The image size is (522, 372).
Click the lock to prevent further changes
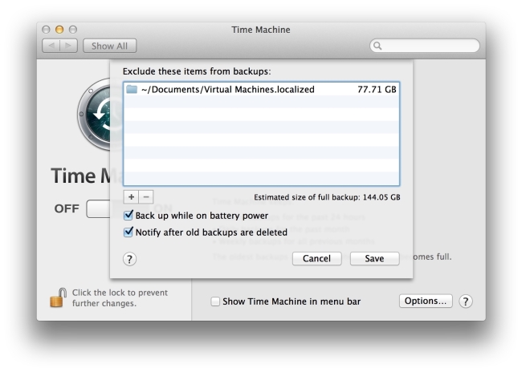pyautogui.click(x=57, y=297)
